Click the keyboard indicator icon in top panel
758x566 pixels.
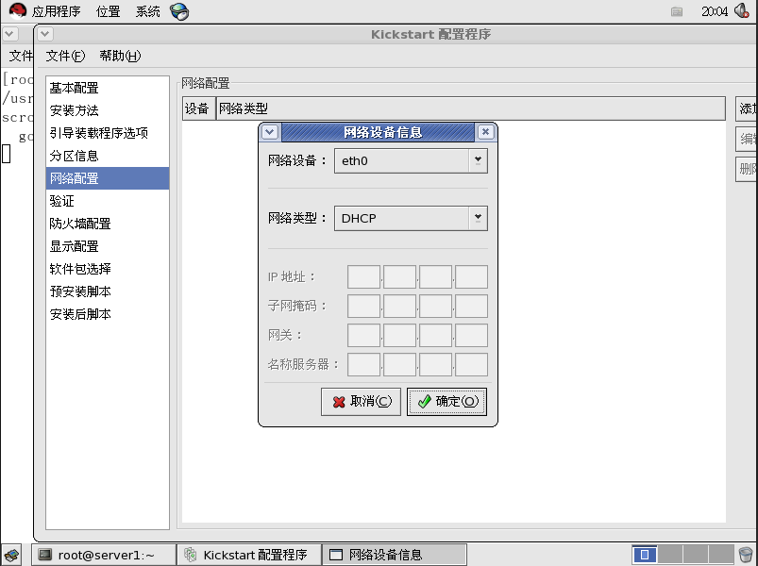click(x=677, y=11)
